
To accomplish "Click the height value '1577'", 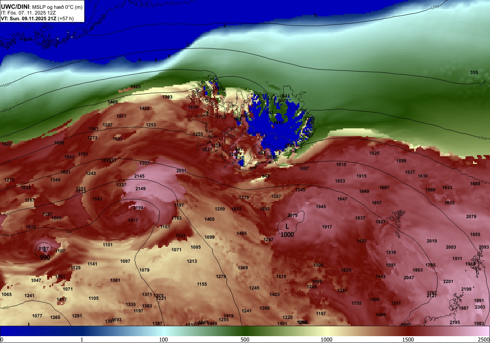I will pyautogui.click(x=121, y=116).
